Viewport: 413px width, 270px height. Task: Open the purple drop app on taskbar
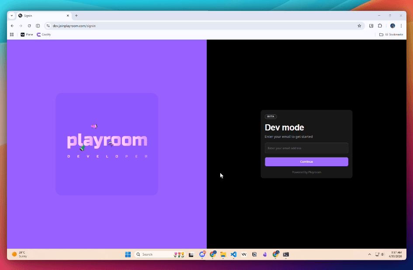click(x=265, y=254)
